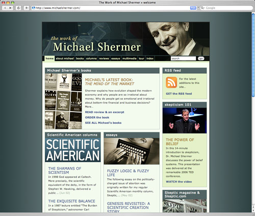Open the index tab
The height and width of the screenshot is (216, 255).
click(x=150, y=59)
